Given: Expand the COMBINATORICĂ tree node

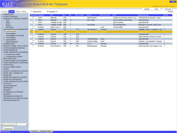Looking at the screenshot, I should pyautogui.click(x=2, y=44).
